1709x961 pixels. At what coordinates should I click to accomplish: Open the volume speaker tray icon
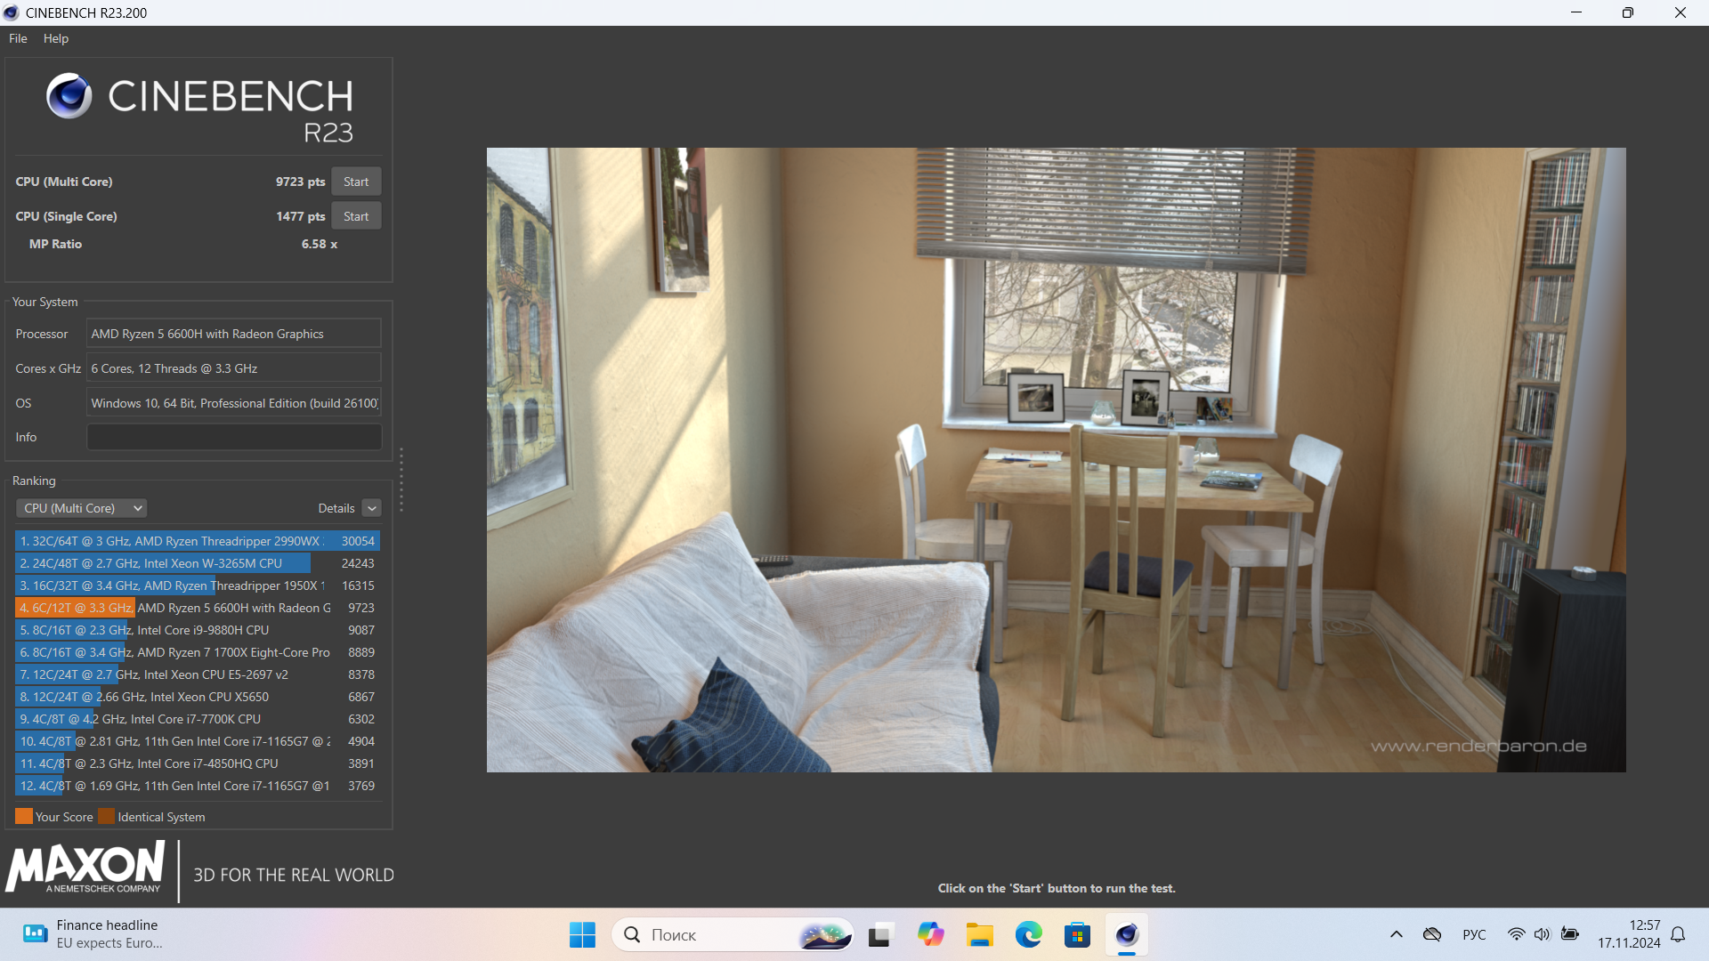pyautogui.click(x=1543, y=934)
